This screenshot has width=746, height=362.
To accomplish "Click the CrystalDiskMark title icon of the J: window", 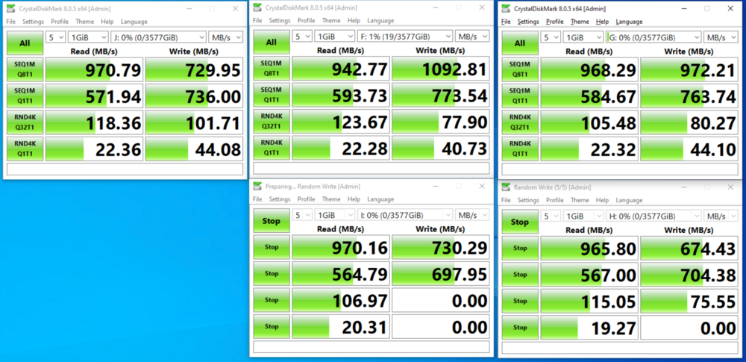I will pyautogui.click(x=10, y=8).
